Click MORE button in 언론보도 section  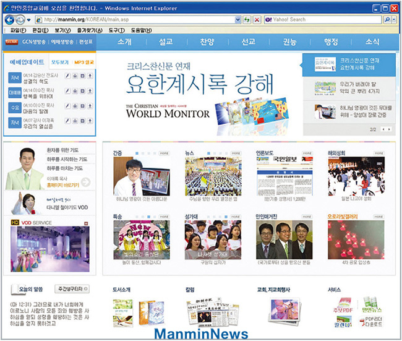(x=307, y=153)
